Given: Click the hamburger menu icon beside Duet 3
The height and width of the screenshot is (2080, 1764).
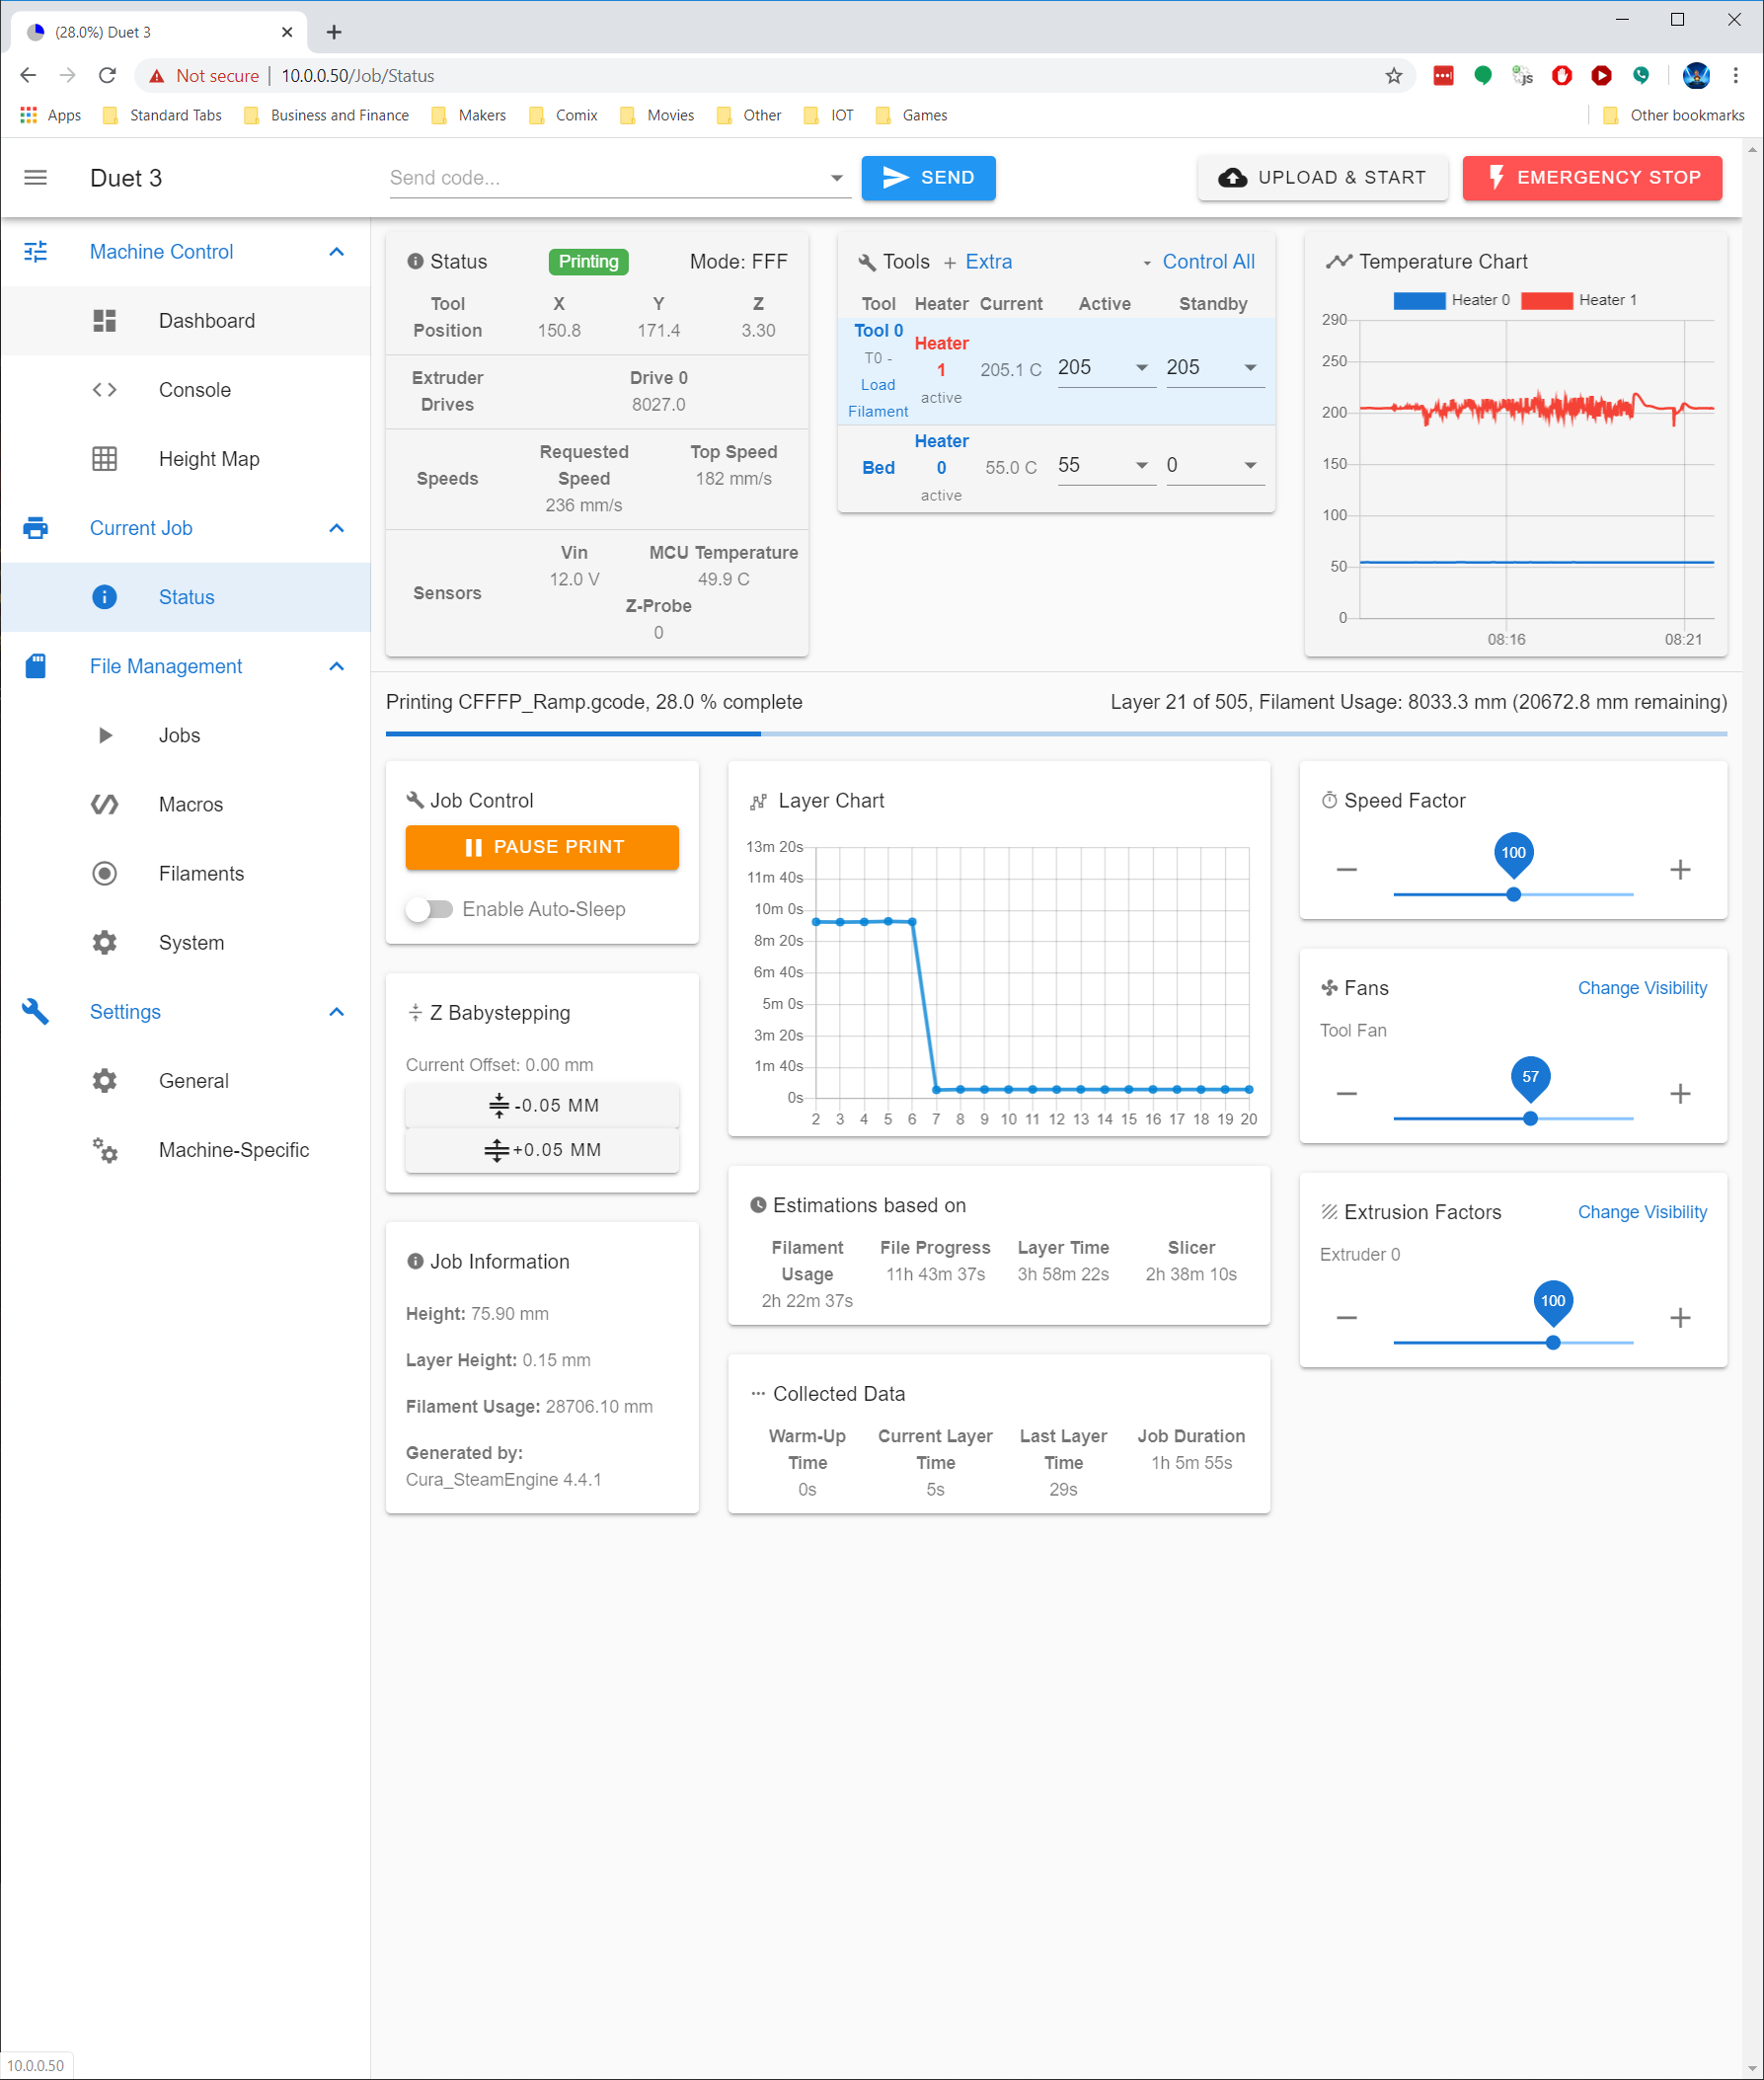Looking at the screenshot, I should 35,177.
